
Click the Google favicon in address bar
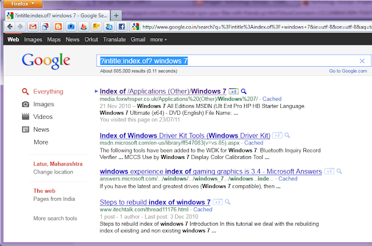[x=135, y=27]
